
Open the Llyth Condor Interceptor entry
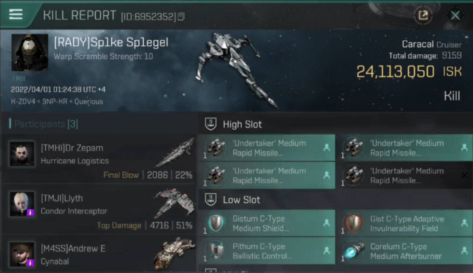98,210
